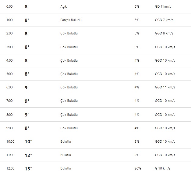
Task: Select the 6:00 time label
Action: [9, 87]
